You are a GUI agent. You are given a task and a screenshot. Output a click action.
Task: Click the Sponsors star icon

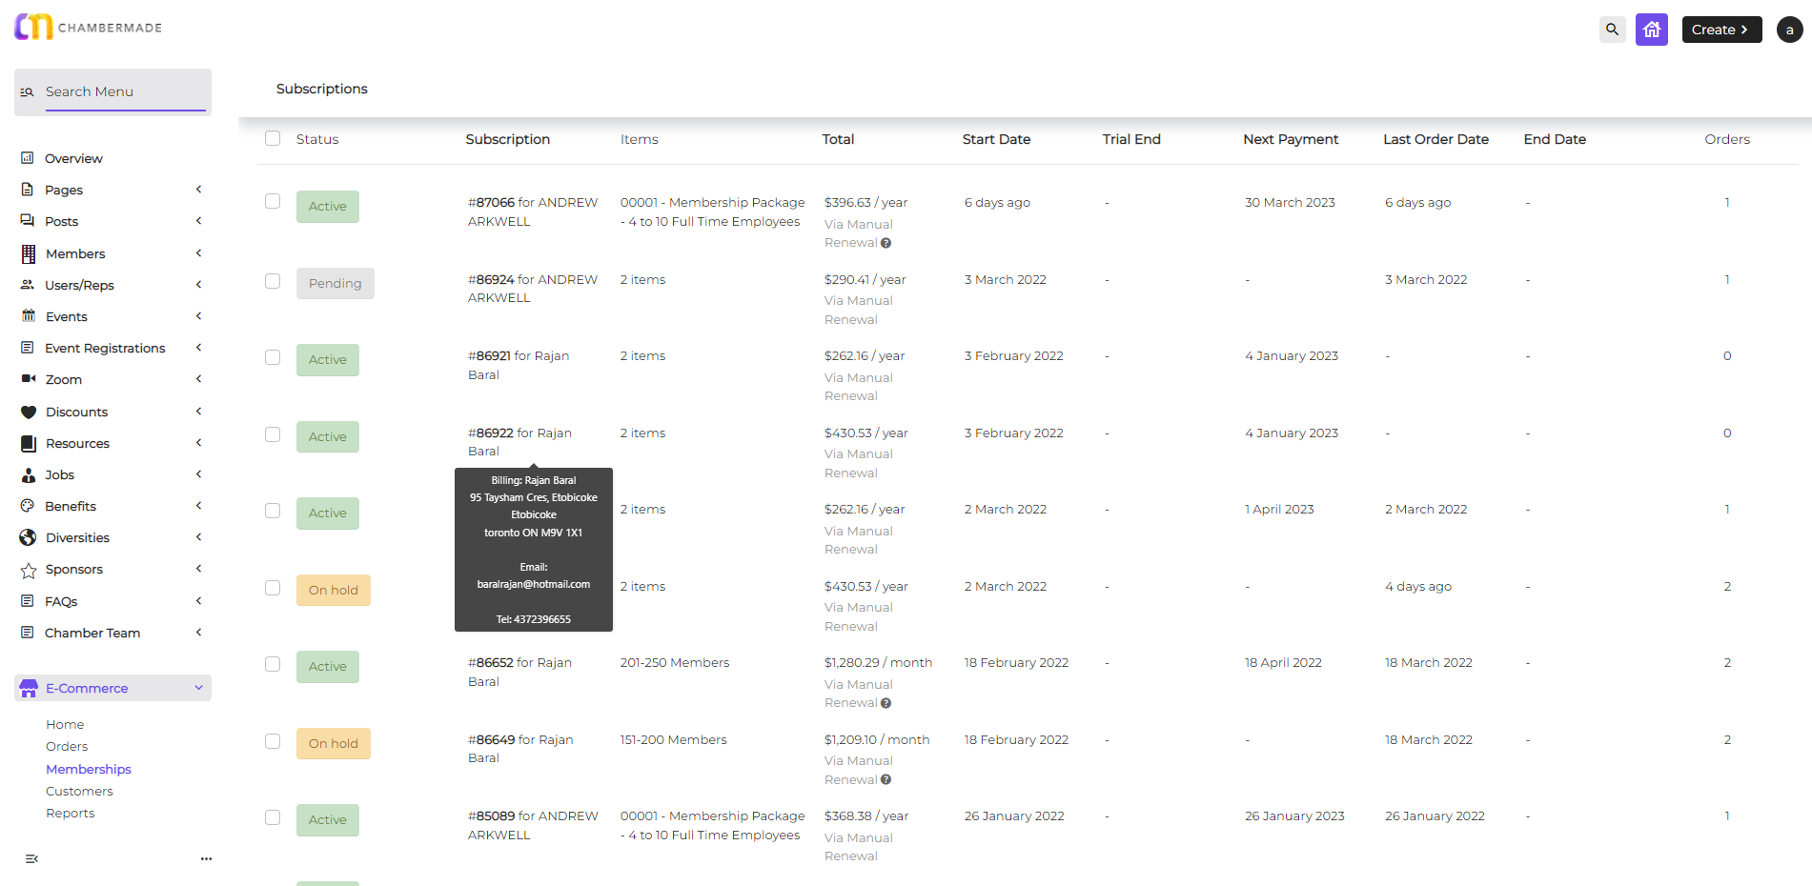29,570
